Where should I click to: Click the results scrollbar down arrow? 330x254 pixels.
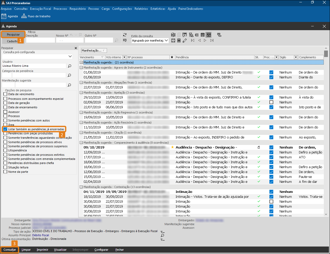(326, 214)
